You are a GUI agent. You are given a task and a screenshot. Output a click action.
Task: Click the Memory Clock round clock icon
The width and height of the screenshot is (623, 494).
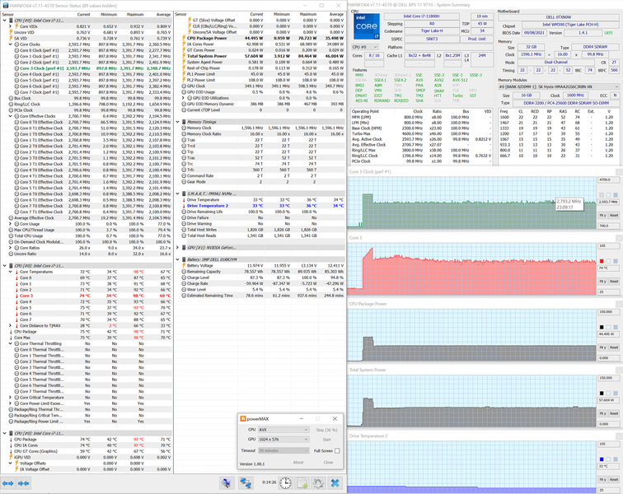pos(184,128)
